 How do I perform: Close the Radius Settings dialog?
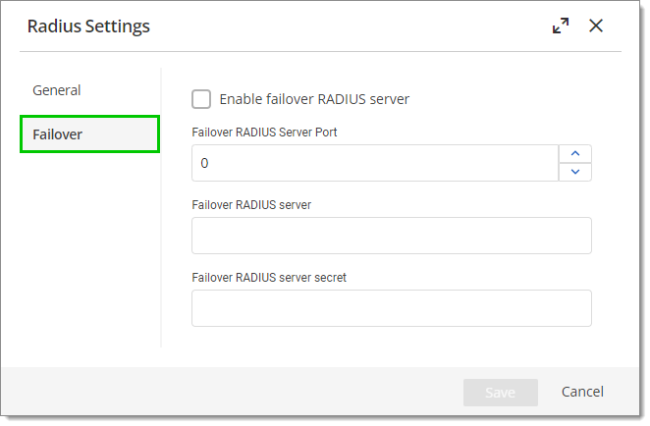(596, 26)
